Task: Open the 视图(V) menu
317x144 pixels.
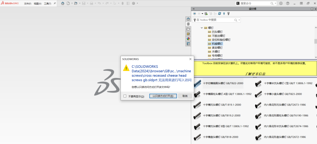Action: pos(38,4)
